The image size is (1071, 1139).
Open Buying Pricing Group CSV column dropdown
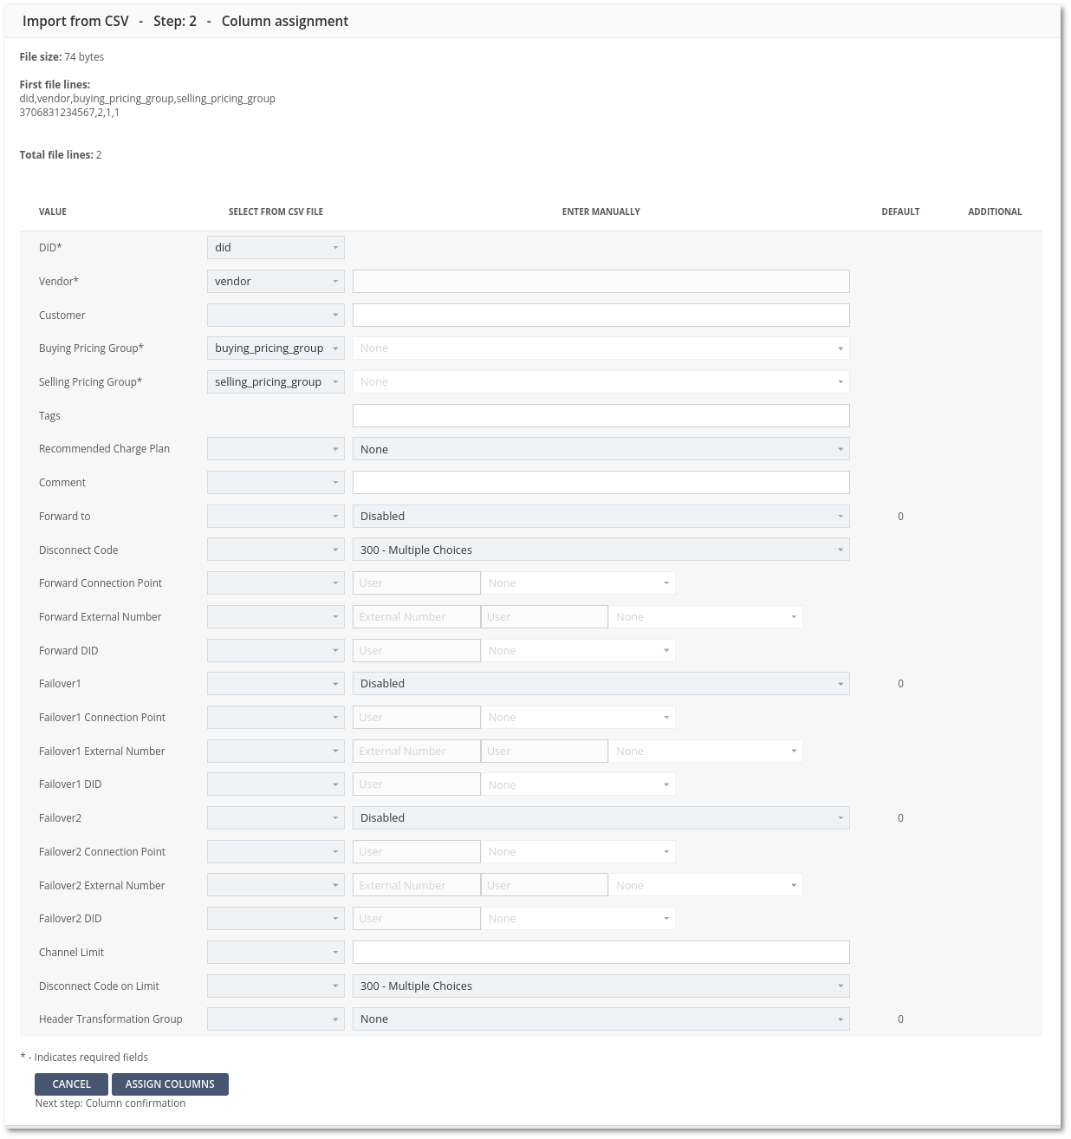276,348
